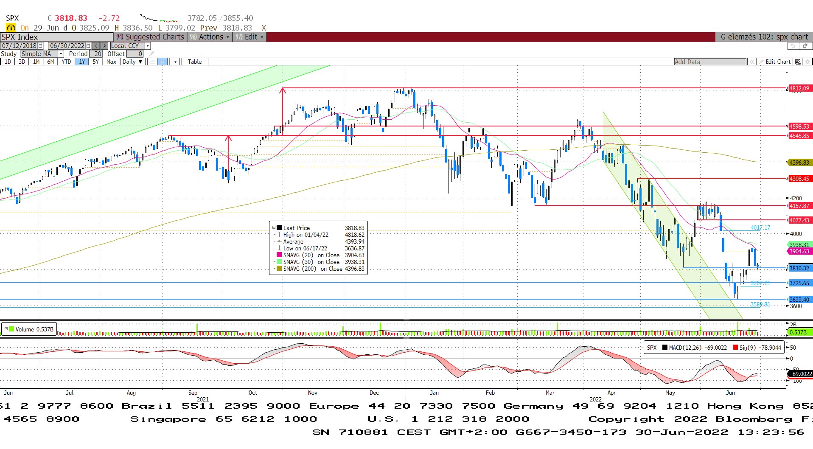Click the end date 06/30/2022 field
This screenshot has width=813, height=449.
pyautogui.click(x=67, y=46)
